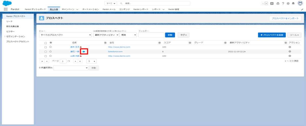
Task: Open the global create plus icon
Action: [272, 3]
